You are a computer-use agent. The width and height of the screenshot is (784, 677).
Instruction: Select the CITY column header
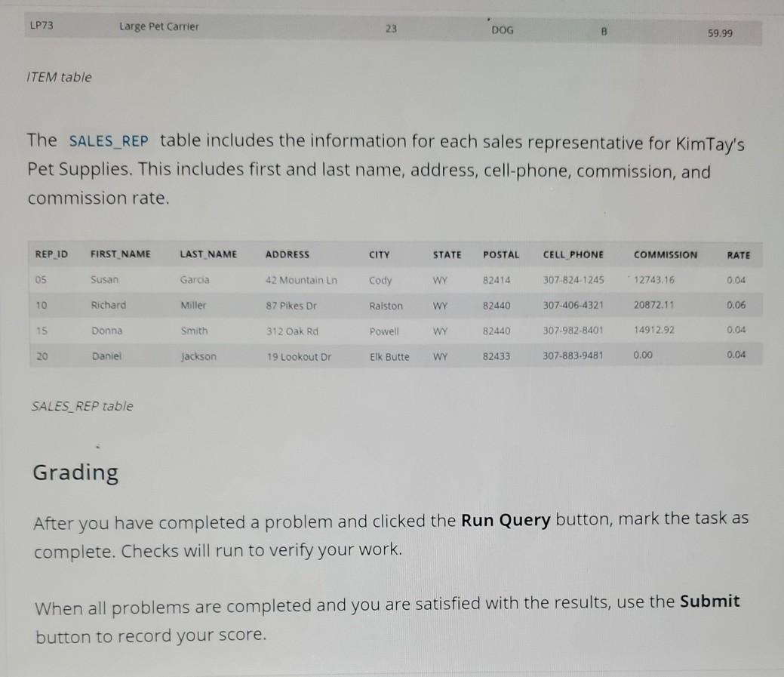380,255
